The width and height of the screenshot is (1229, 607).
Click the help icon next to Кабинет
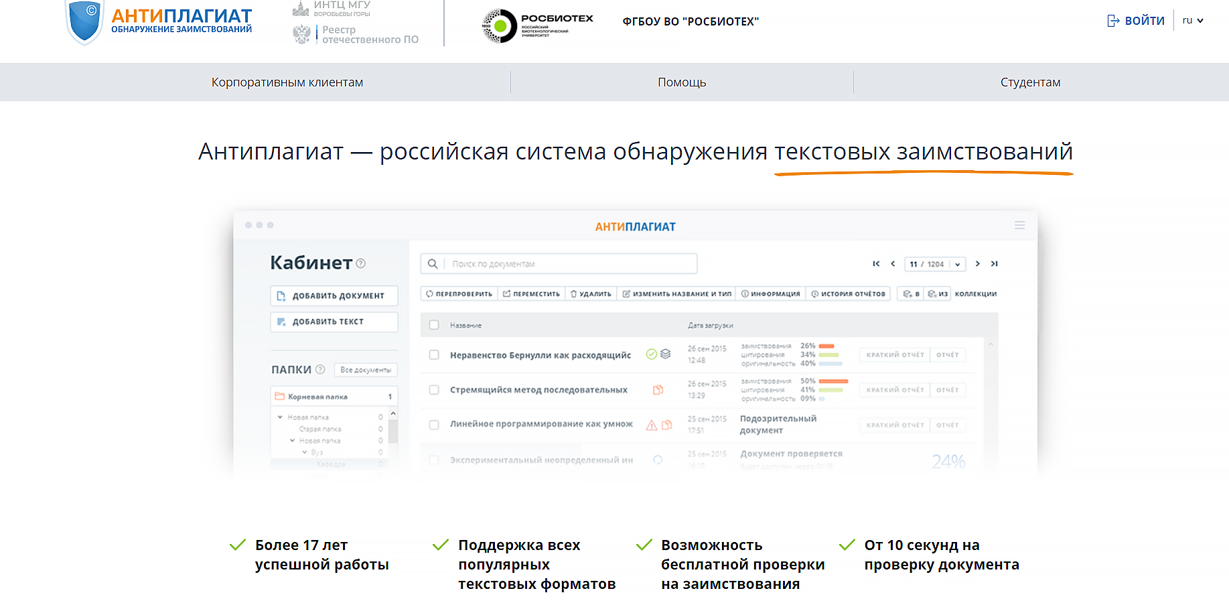click(361, 263)
